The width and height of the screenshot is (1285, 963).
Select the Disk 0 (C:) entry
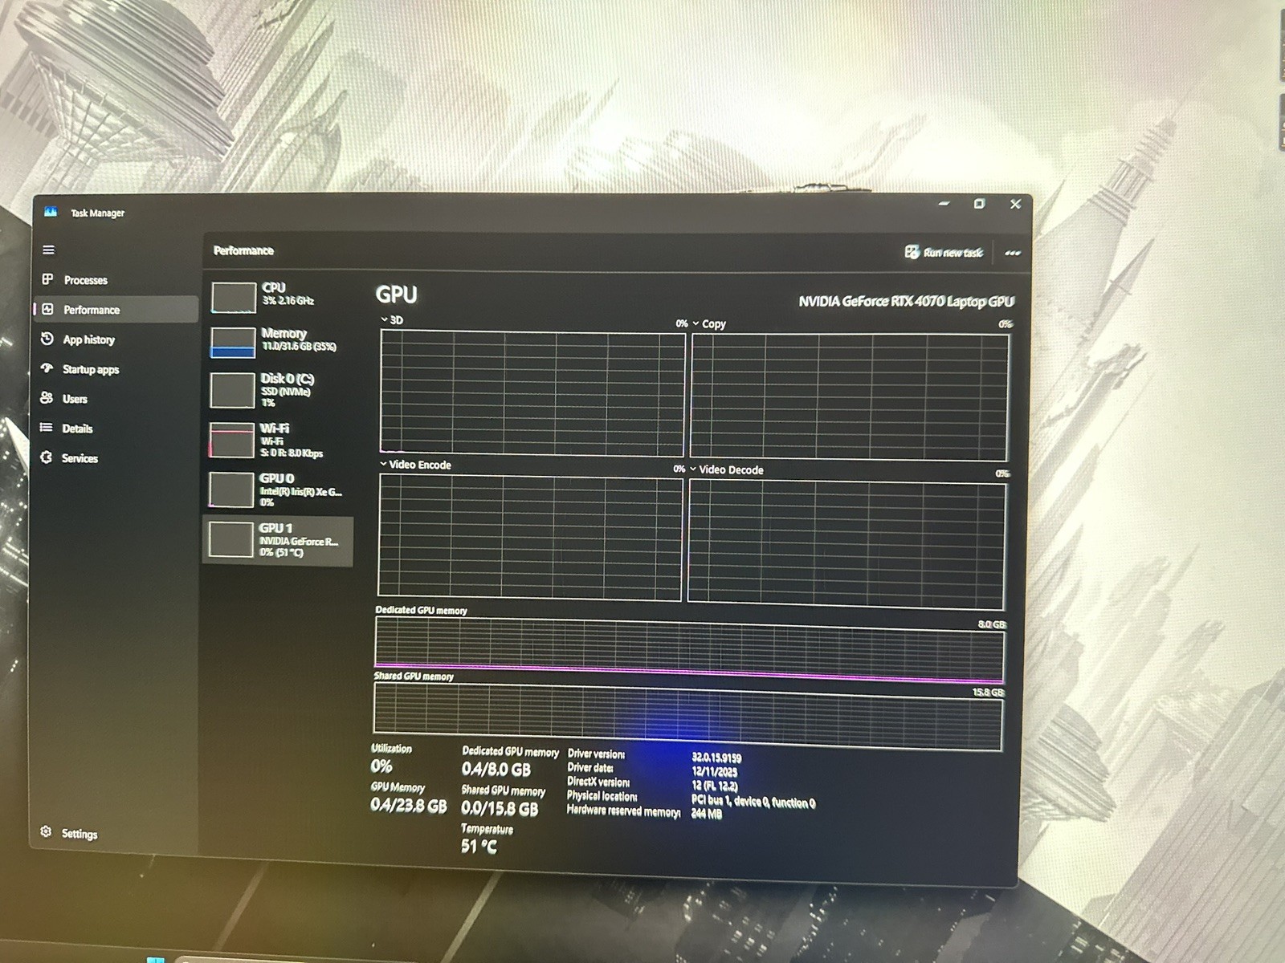click(278, 389)
